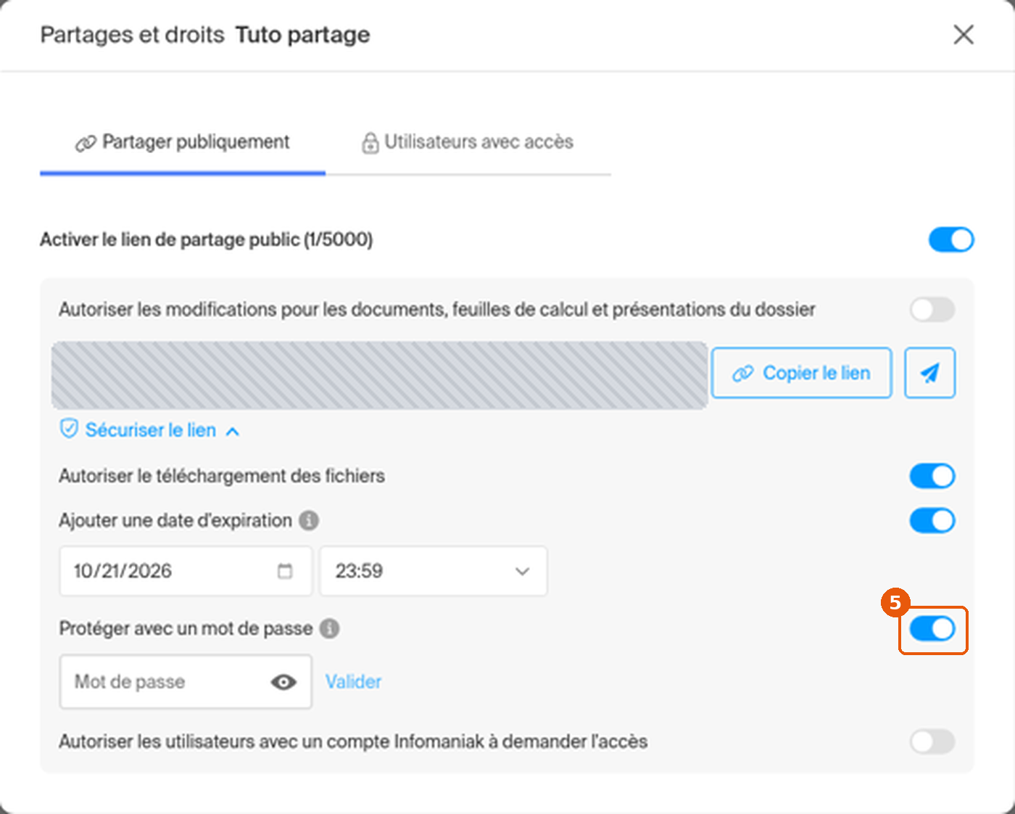Toggle Autoriser le téléchargement des fichiers
1015x814 pixels.
tap(932, 476)
